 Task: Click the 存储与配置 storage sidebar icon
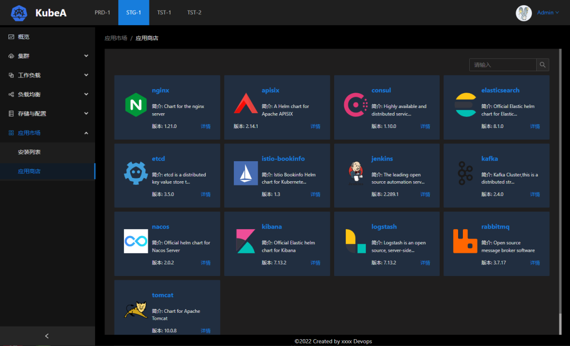[11, 114]
